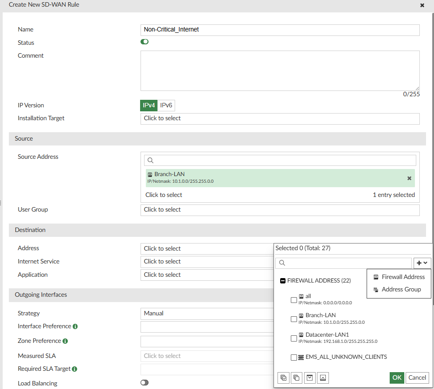Click the Address Group menu icon

click(375, 290)
